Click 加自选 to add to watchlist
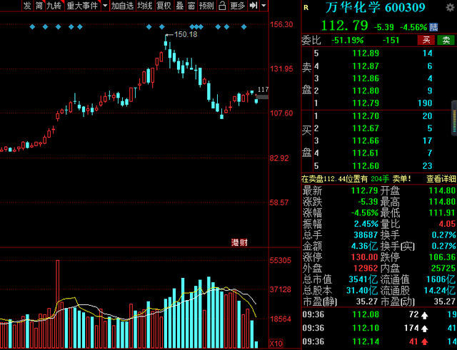This screenshot has width=457, height=350. pos(122,6)
